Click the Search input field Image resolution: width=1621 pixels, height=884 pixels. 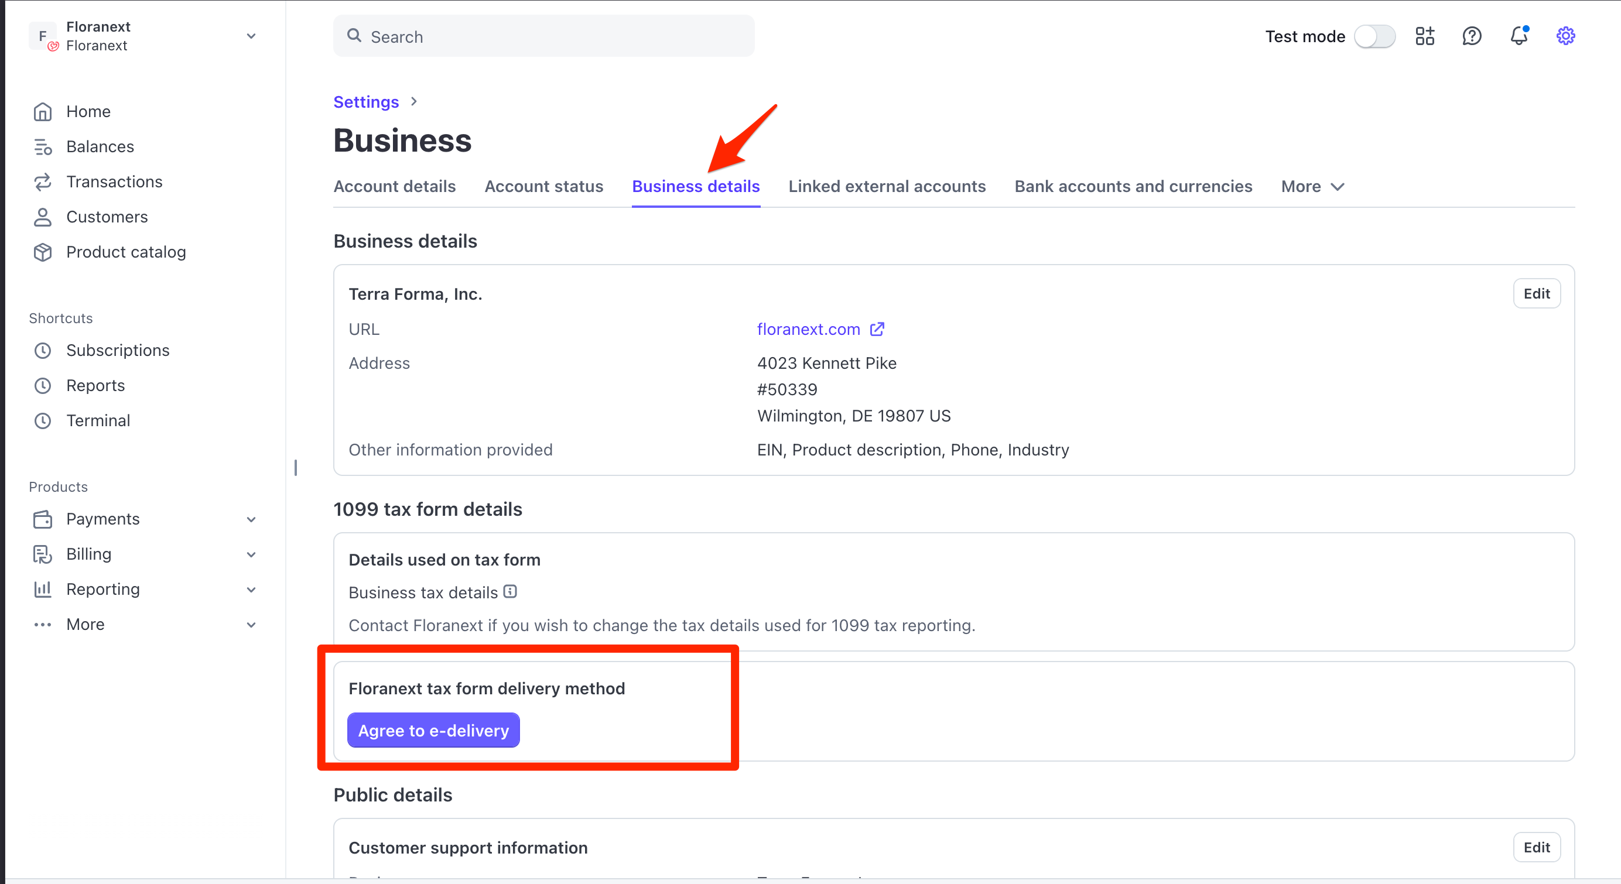click(543, 36)
